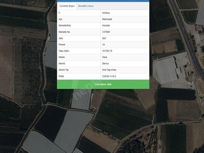Image resolution: width=204 pixels, height=153 pixels.
Task: Select the Tarla value in Nitelik row
Action: (x=105, y=57)
